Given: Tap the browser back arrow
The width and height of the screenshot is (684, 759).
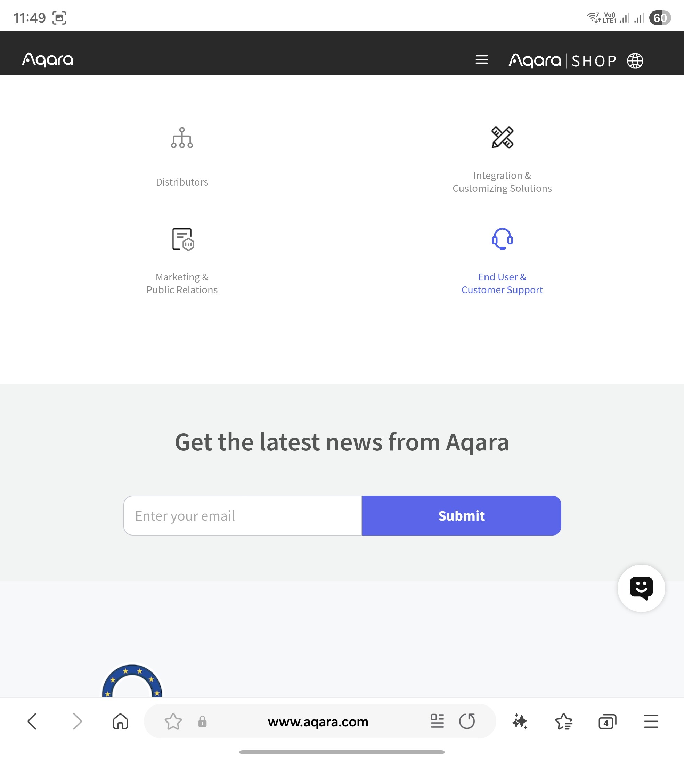Looking at the screenshot, I should coord(33,721).
